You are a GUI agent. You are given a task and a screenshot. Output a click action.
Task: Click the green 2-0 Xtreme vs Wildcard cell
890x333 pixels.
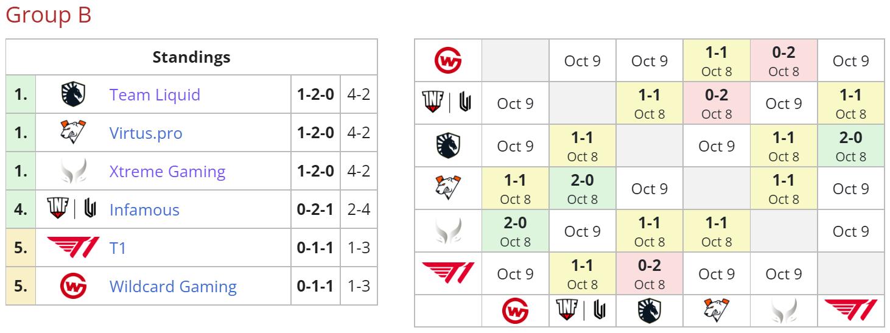click(515, 231)
